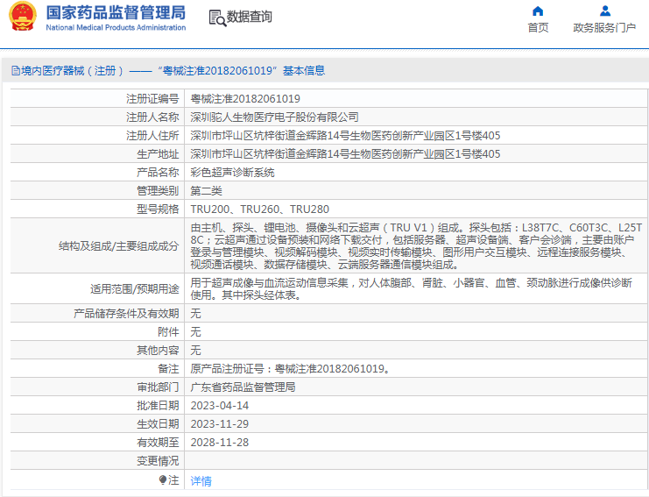Click the home house icon
Screen dimensions: 649x497
pyautogui.click(x=538, y=11)
